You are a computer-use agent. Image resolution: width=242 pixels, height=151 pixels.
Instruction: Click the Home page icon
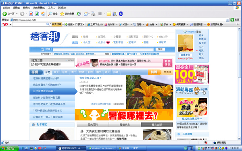coord(43,14)
